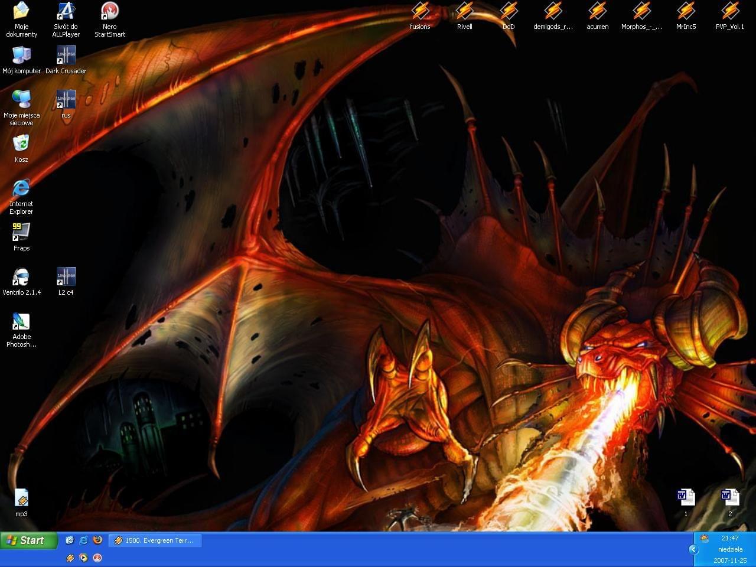
Task: Click the taskbar clock showing 21:47
Action: tap(730, 538)
